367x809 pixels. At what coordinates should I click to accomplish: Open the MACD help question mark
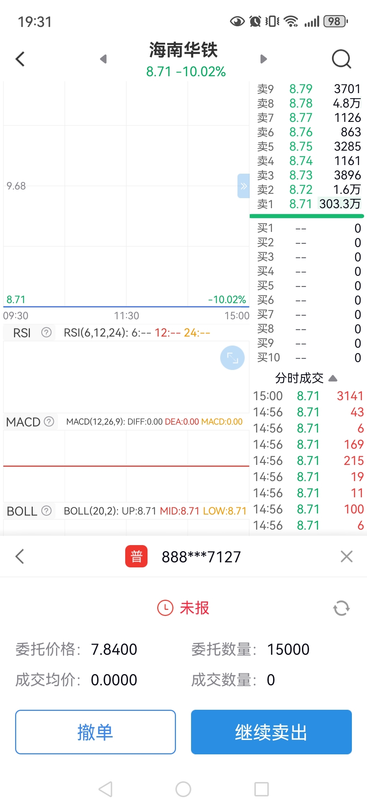pos(49,421)
